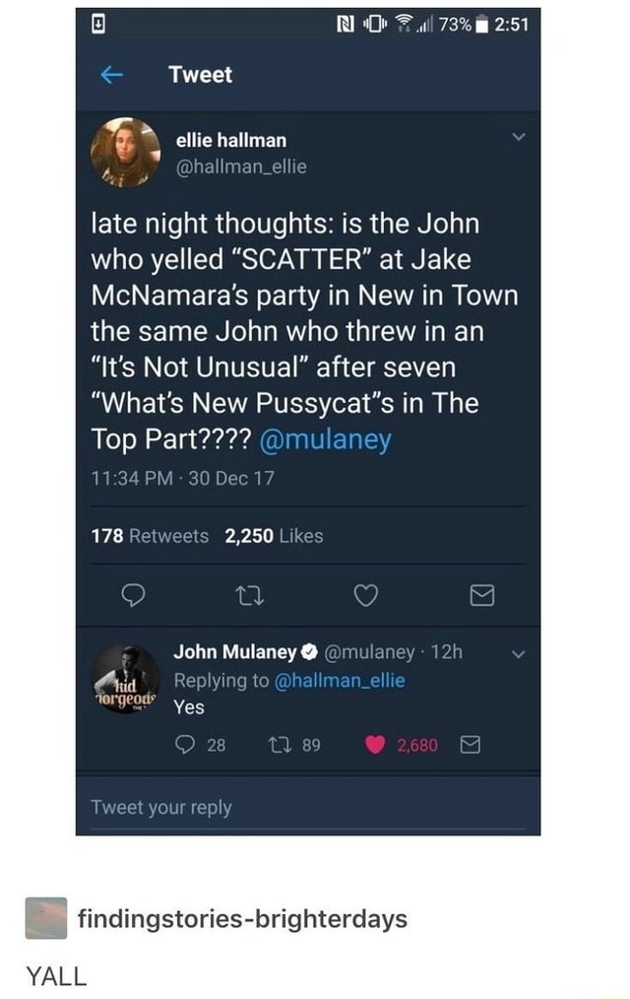This screenshot has height=999, width=630.
Task: Click envelope icon on John Mulaney's reply
Action: pyautogui.click(x=470, y=744)
